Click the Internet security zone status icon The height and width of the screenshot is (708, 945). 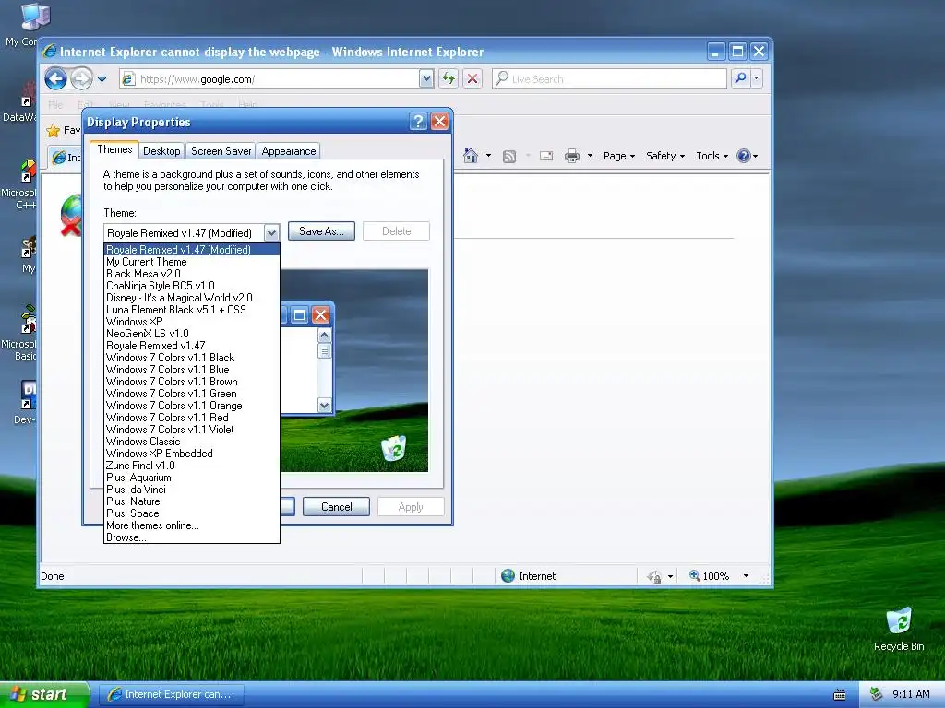pos(508,576)
